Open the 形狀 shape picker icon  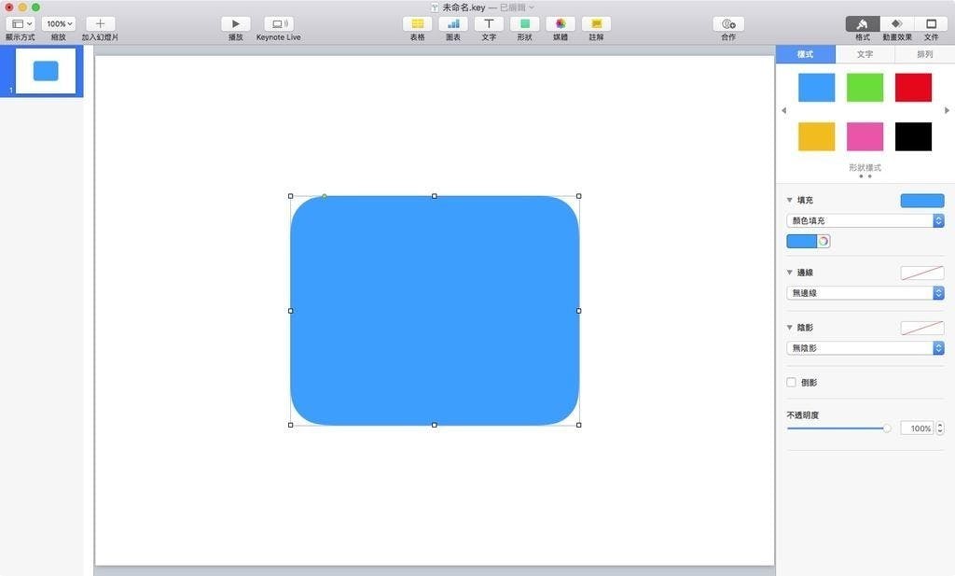[x=524, y=23]
